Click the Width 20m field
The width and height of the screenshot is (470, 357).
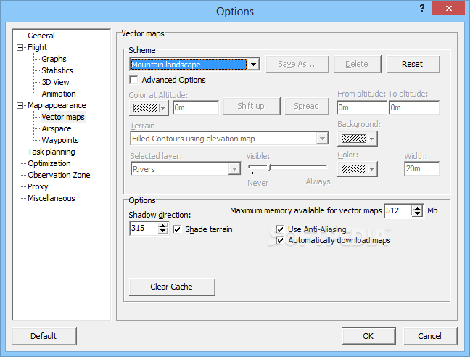click(x=421, y=168)
